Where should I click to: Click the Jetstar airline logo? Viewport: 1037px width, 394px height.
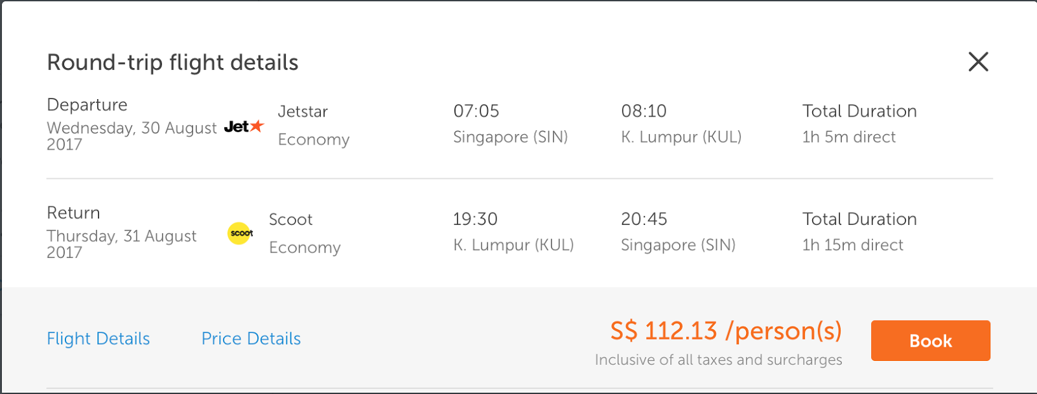pos(244,126)
